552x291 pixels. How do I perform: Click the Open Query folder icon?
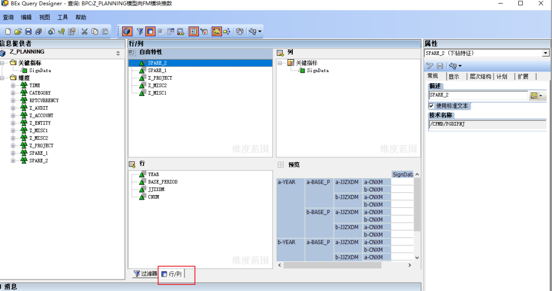coord(18,32)
